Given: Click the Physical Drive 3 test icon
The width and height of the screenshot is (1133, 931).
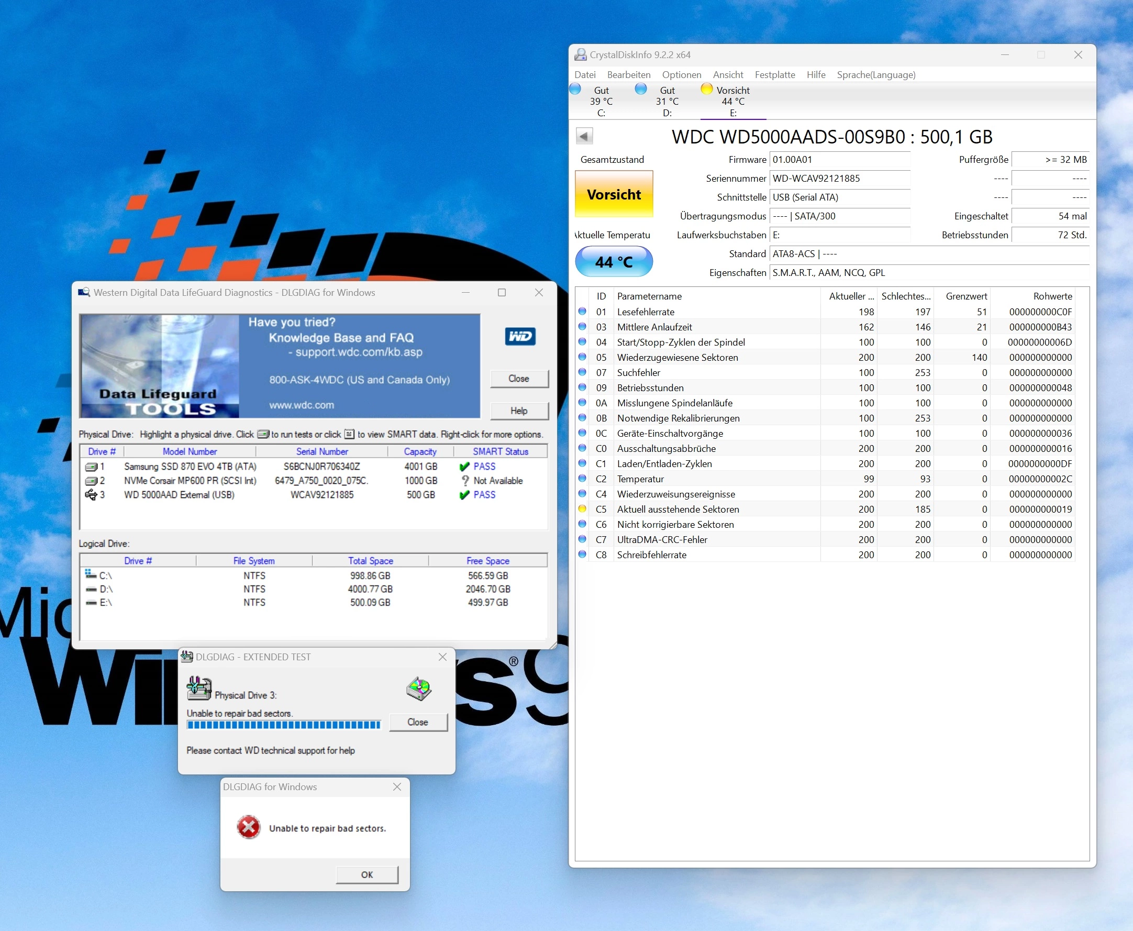Looking at the screenshot, I should 199,688.
